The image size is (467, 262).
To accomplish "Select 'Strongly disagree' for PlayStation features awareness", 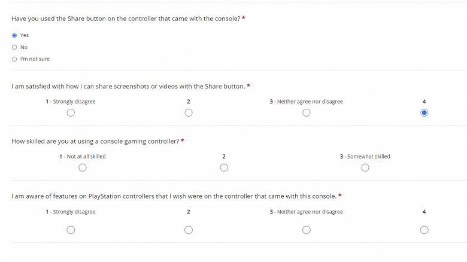I will 71,230.
